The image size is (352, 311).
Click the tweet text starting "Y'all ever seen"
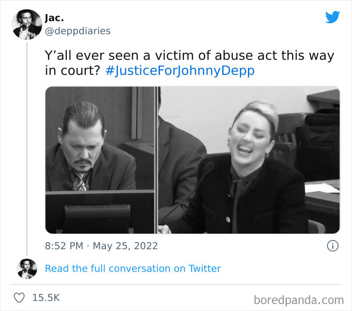tap(190, 63)
